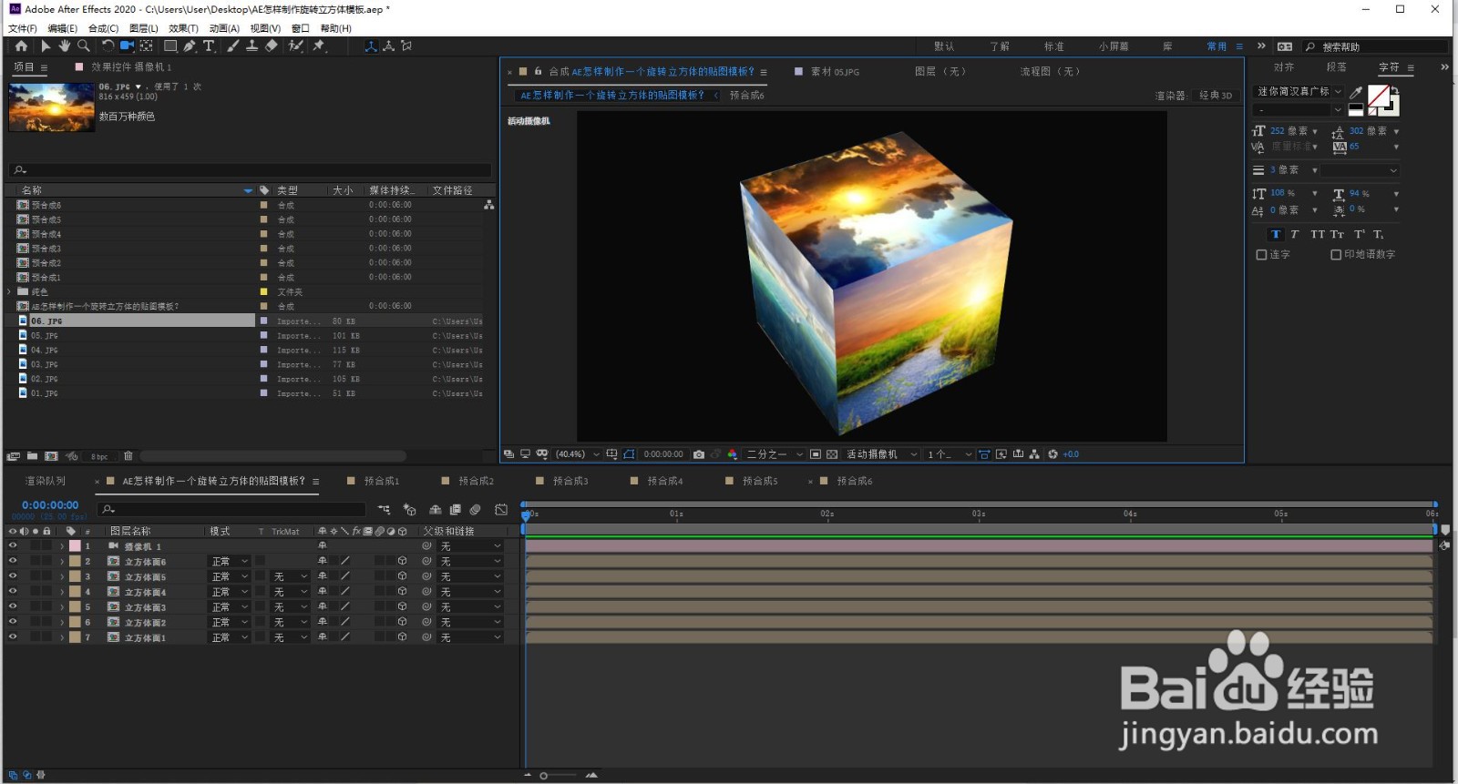Enable the 连字 checkbox
The image size is (1458, 784).
[1262, 255]
